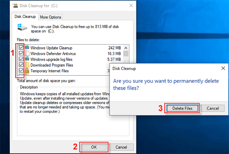The image size is (229, 154).
Task: Cancel the permanent delete confirmation dialog
Action: pos(213,108)
